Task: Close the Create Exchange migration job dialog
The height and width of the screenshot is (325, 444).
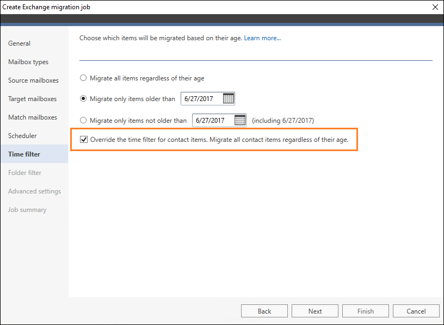Action: pos(435,7)
